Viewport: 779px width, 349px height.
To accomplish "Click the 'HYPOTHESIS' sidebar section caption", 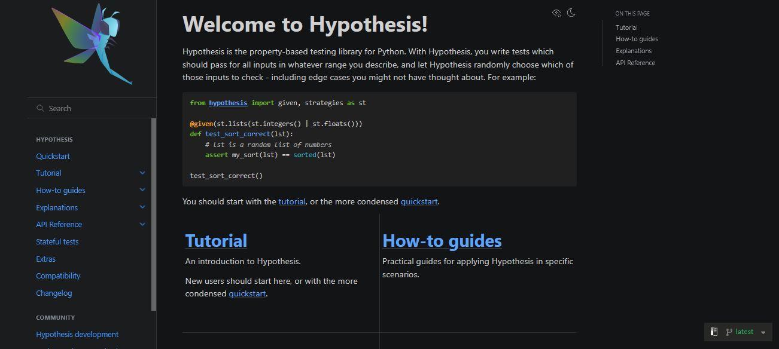I will [x=54, y=139].
